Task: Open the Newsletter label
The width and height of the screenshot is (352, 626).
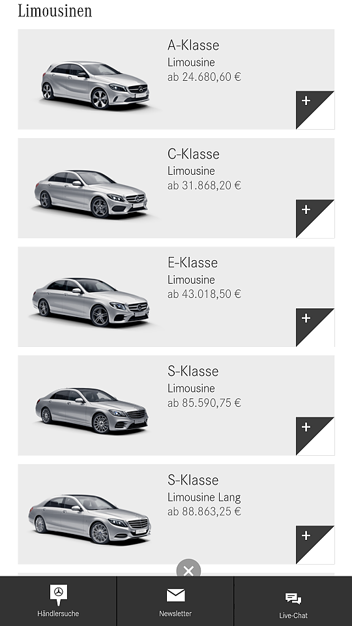Action: point(175,614)
